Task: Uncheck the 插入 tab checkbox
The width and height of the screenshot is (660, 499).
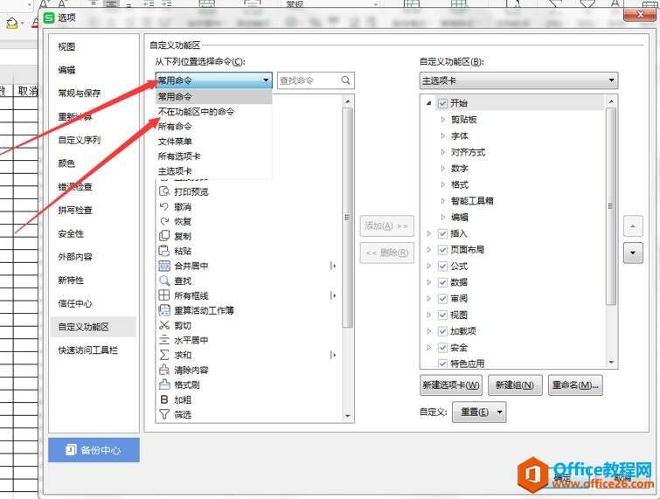Action: (442, 233)
